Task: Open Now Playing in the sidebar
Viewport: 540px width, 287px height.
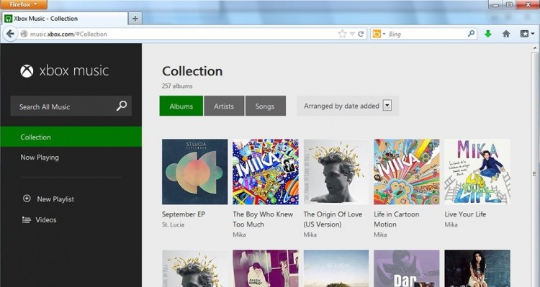Action: pos(40,158)
